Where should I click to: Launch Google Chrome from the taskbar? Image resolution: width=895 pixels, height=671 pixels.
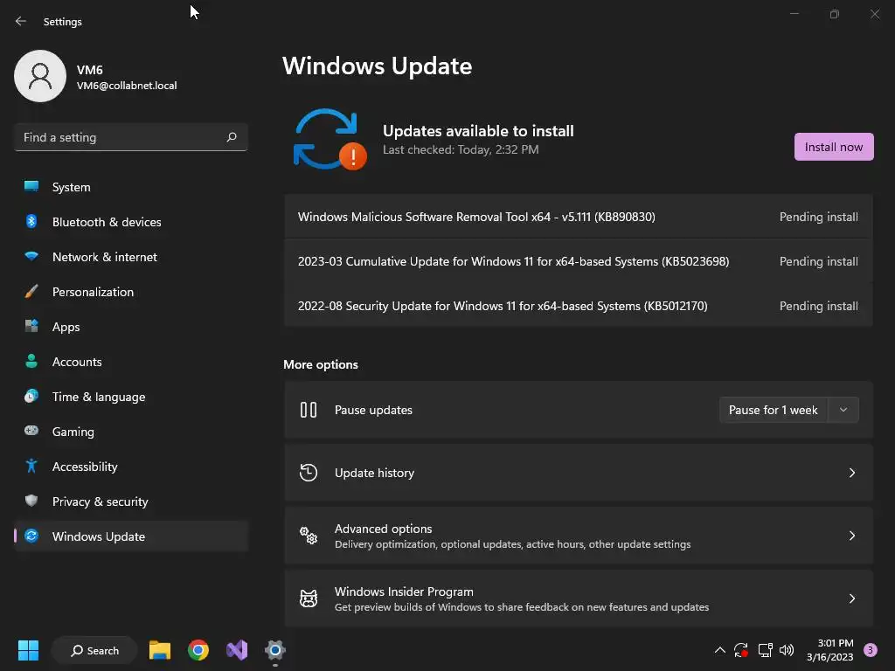point(198,650)
